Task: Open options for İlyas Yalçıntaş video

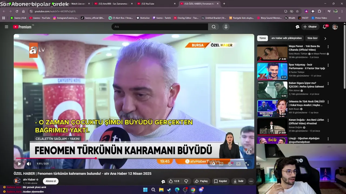Action: (x=328, y=65)
